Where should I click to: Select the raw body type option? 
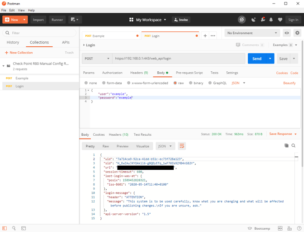click(175, 83)
